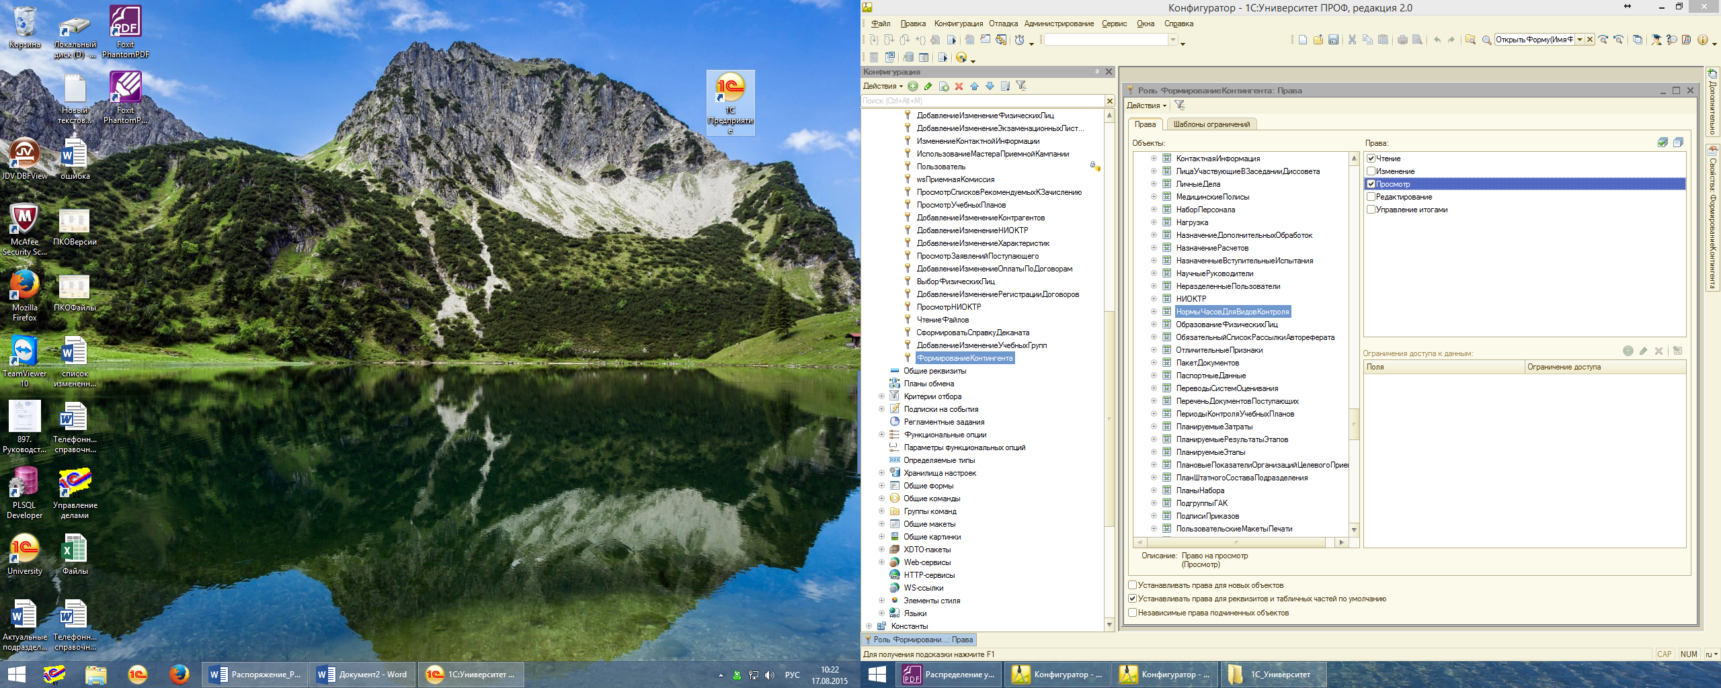This screenshot has height=688, width=1721.
Task: Toggle the Редактирование right checkbox
Action: point(1371,197)
